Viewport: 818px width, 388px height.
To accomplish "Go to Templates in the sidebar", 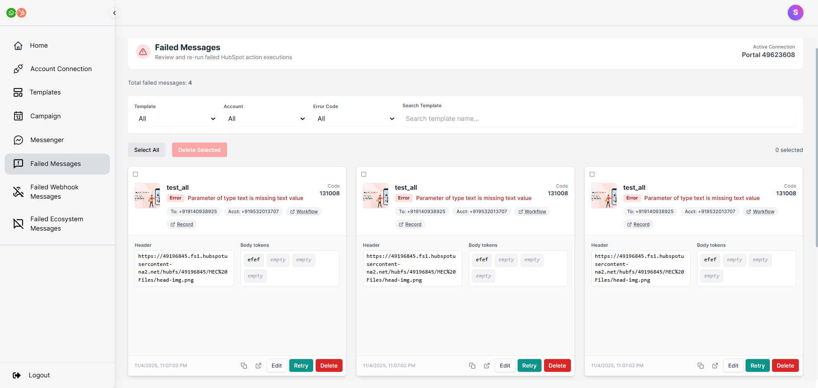I will point(45,92).
